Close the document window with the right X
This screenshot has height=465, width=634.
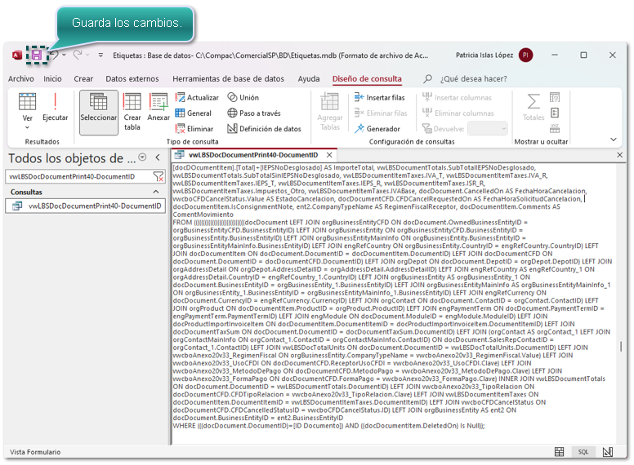tap(620, 155)
